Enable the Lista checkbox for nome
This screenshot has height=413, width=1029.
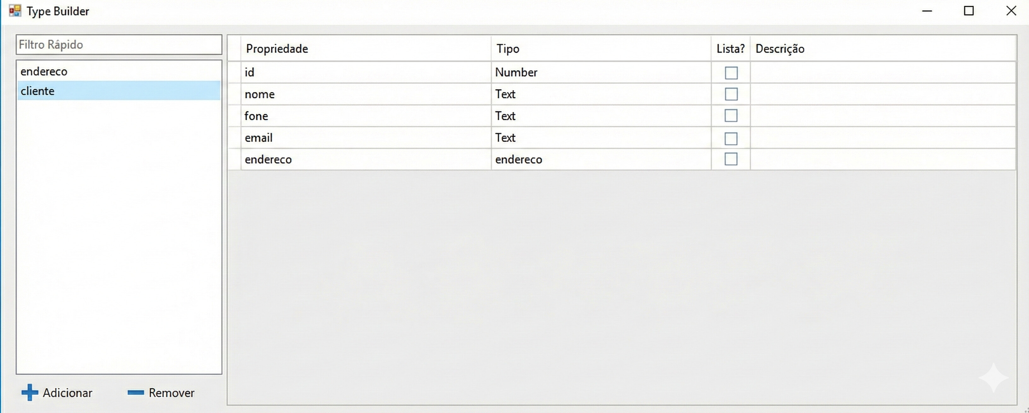point(731,94)
